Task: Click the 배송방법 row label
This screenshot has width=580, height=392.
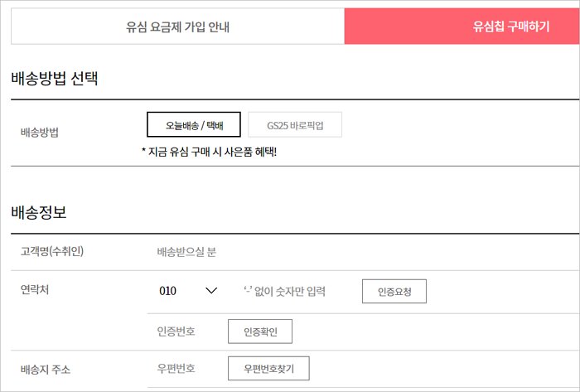Action: pos(40,132)
